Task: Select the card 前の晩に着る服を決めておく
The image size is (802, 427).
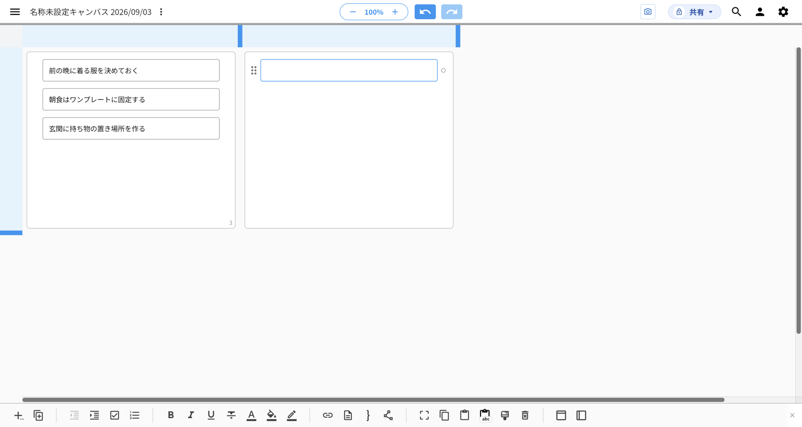Action: [x=131, y=70]
